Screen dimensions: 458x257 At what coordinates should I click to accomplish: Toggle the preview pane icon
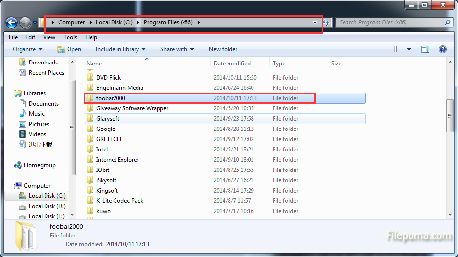tap(425, 49)
